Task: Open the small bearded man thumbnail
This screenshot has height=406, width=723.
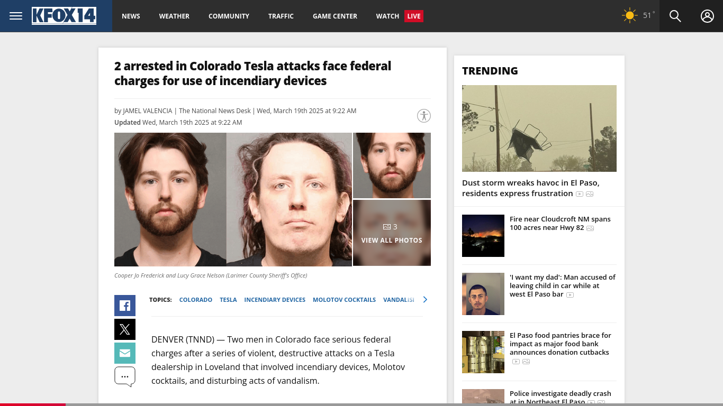Action: click(x=392, y=165)
